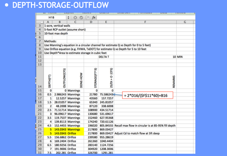The width and height of the screenshot is (227, 156).
Task: Click the H18 Name Box field
Action: [x=52, y=18]
